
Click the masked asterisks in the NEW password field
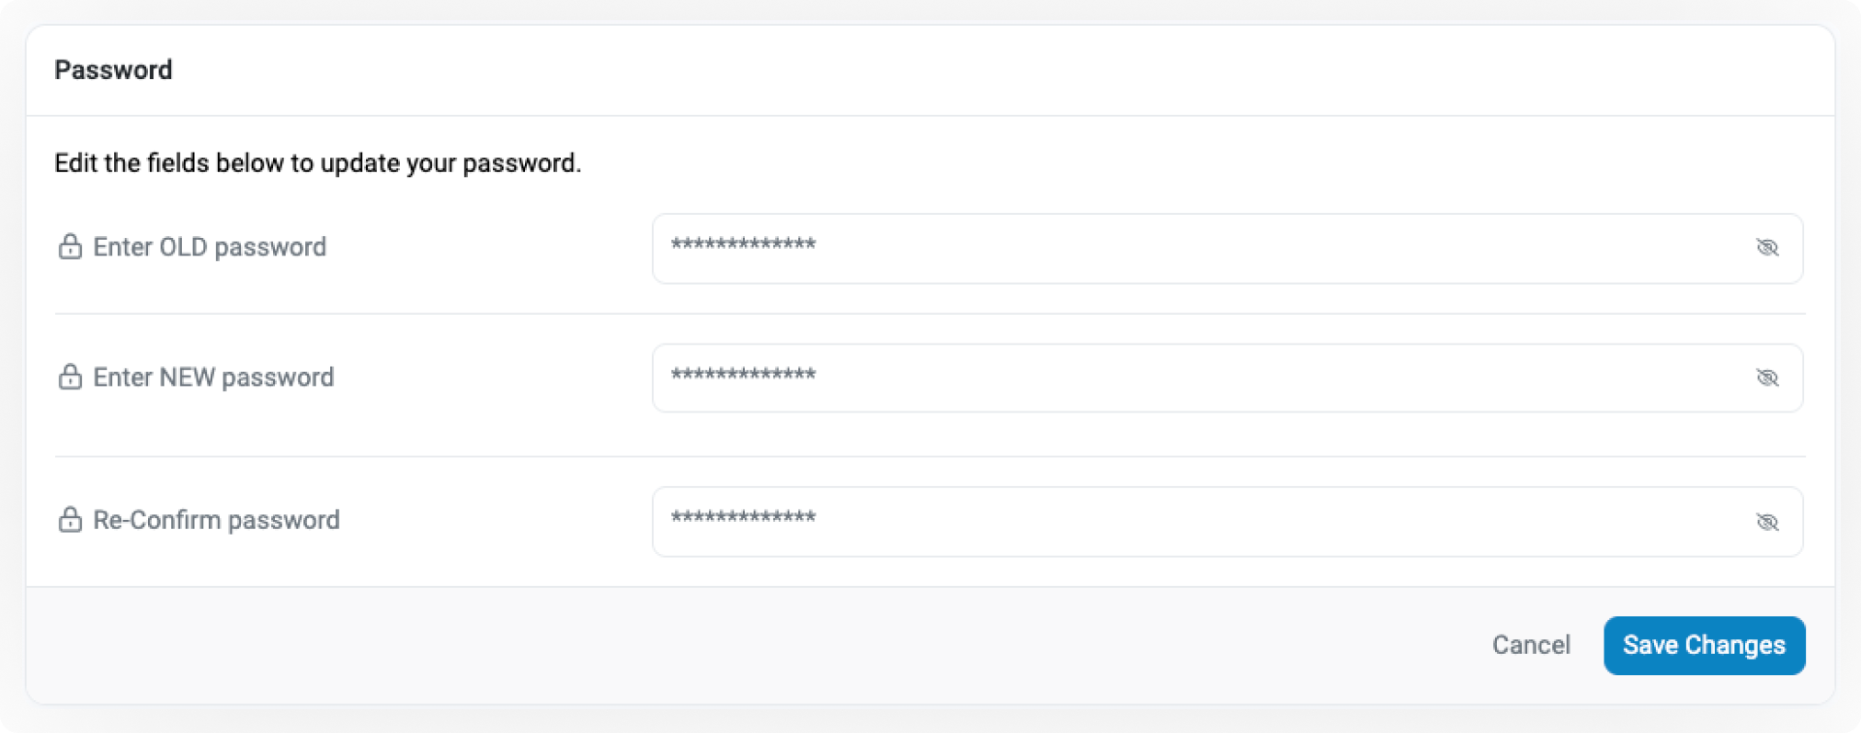(743, 376)
